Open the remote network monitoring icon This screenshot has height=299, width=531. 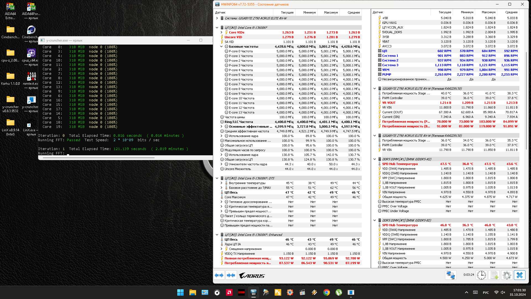451,275
